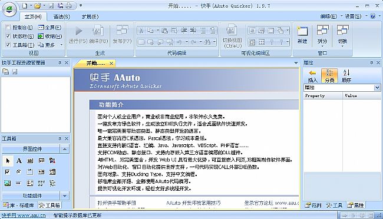The image size is (383, 219).
Task: Select the checkbox control in toolbox
Action: (x=7, y=172)
